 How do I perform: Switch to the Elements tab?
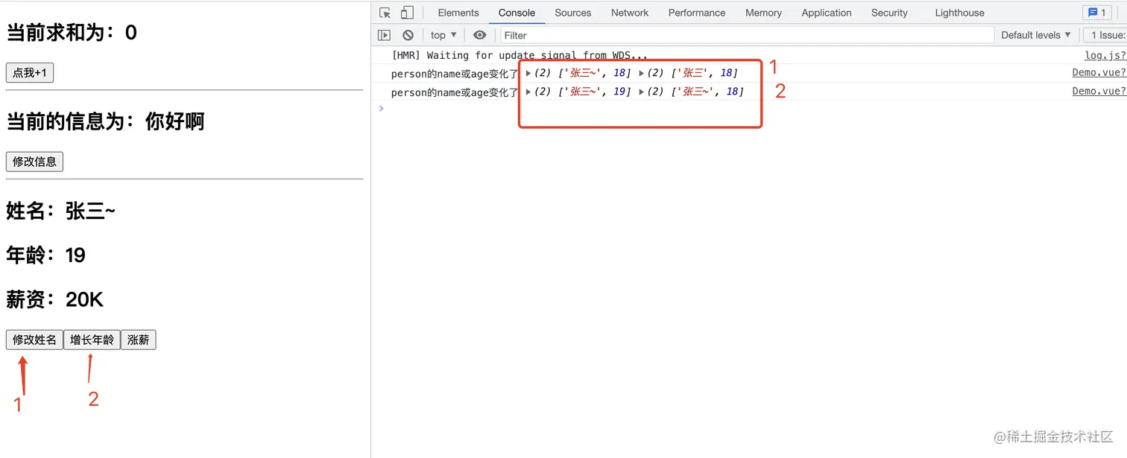(458, 13)
